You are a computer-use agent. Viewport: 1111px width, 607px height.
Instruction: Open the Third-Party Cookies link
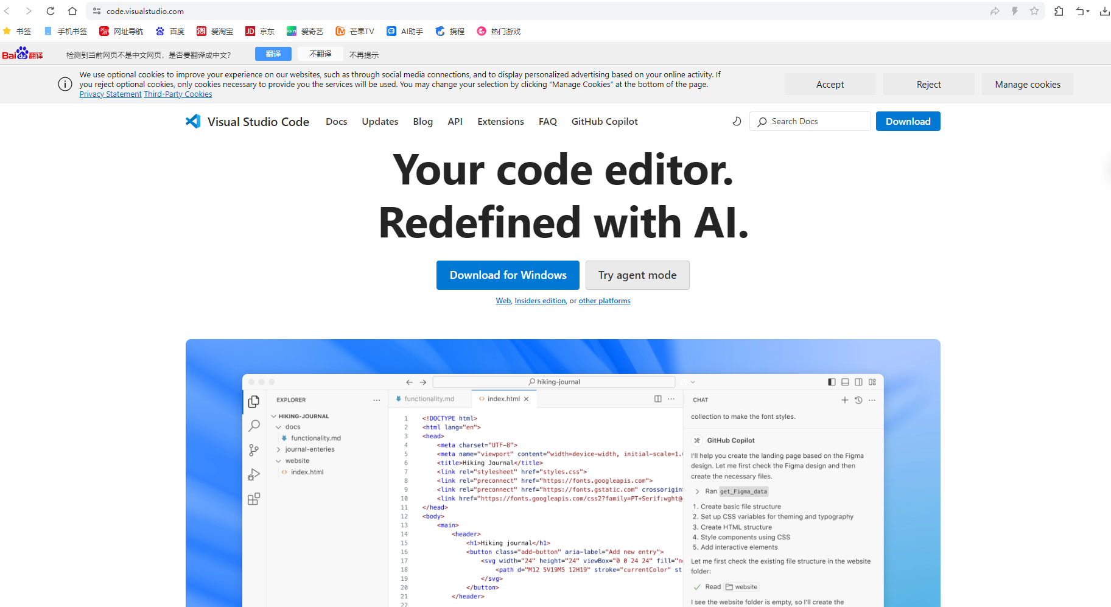coord(178,94)
